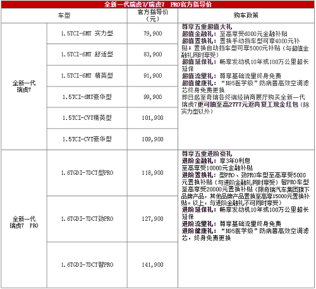Click the line 至高享受10000元金融补贴

click(217, 168)
